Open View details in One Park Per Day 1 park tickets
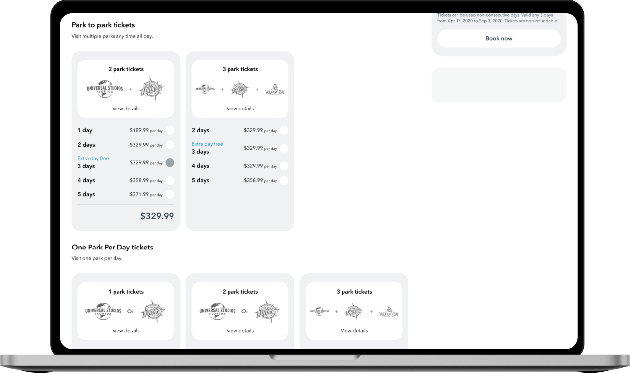630x373 pixels. [126, 330]
